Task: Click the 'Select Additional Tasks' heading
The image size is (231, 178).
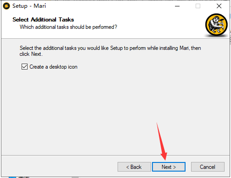Action: click(43, 20)
